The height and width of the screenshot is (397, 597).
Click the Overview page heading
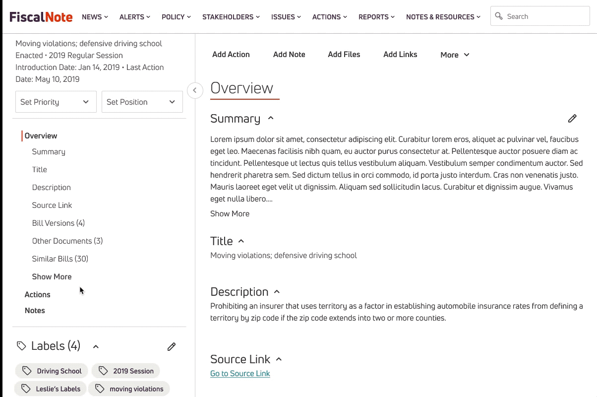click(242, 88)
